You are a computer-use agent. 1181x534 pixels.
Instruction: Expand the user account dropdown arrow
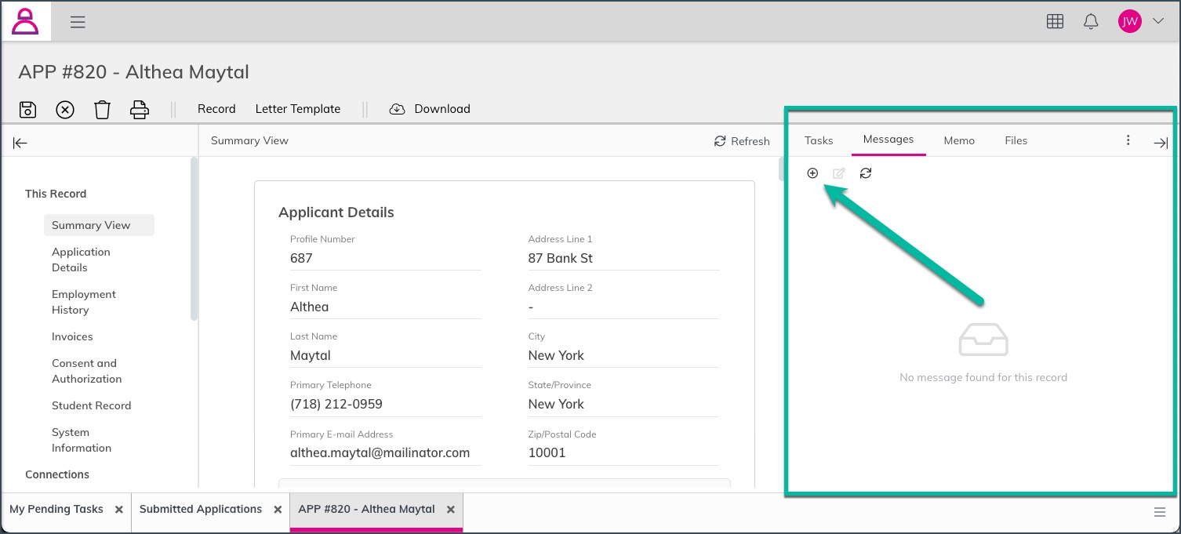(x=1158, y=21)
